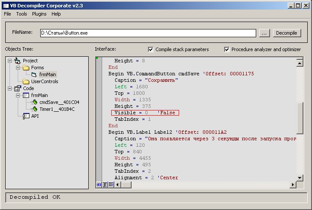Select the Timer1__401B4C procedure icon
Image resolution: width=312 pixels, height=210 pixels.
tap(34, 109)
